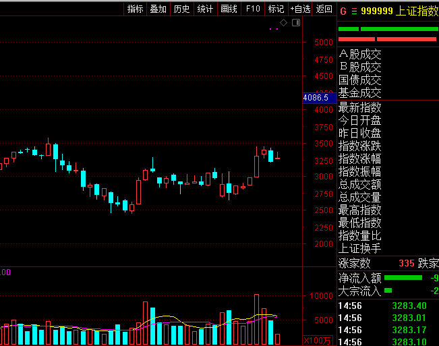
Task: Click the X100万 volume unit label
Action: (x=317, y=340)
